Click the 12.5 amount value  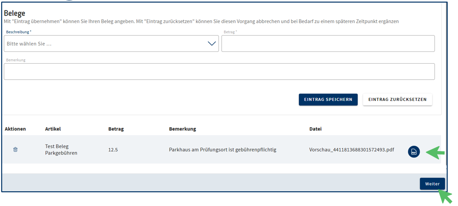pyautogui.click(x=113, y=150)
